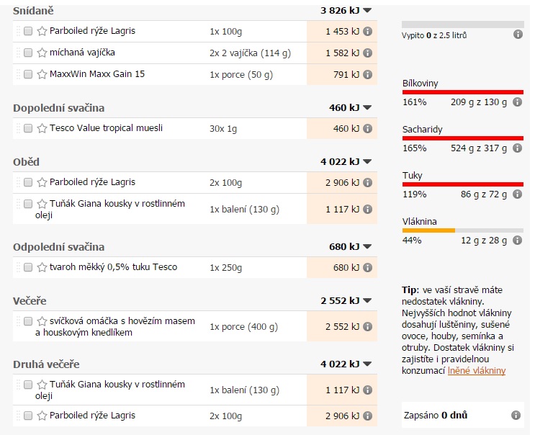
Task: Expand the Snídaně 3 826 kJ dropdown arrow
Action: point(367,11)
